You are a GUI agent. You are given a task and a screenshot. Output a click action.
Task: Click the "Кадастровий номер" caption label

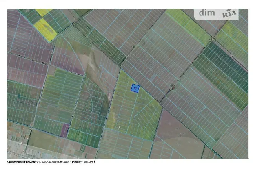point(20,162)
